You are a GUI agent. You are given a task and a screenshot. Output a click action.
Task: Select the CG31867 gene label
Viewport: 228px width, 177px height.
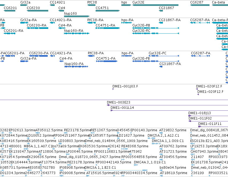[x=166, y=8]
